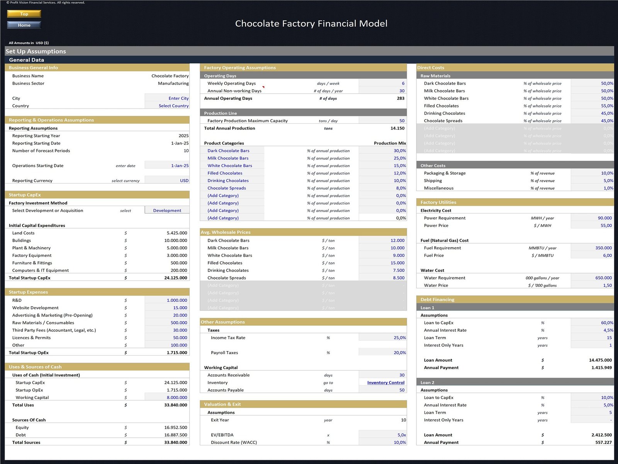This screenshot has width=618, height=464.
Task: Select the Operations Starting Date cell
Action: (167, 165)
